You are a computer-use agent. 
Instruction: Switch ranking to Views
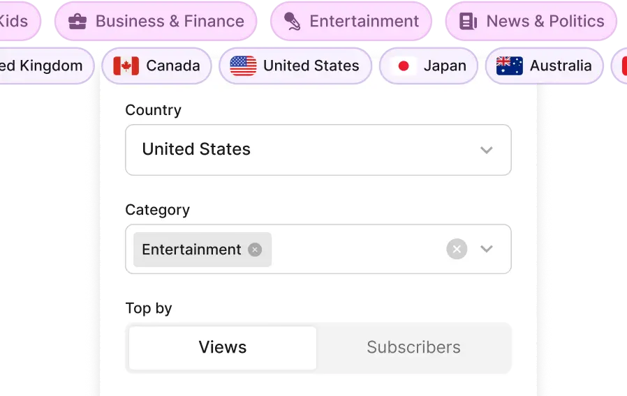pos(223,347)
